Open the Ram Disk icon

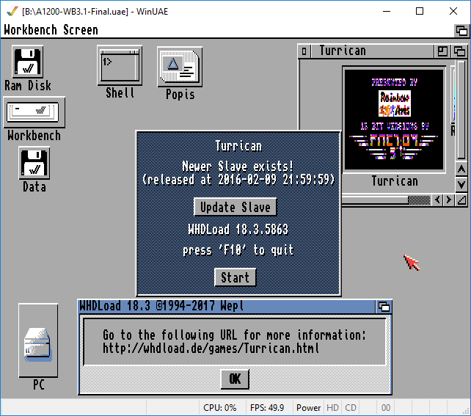28,61
